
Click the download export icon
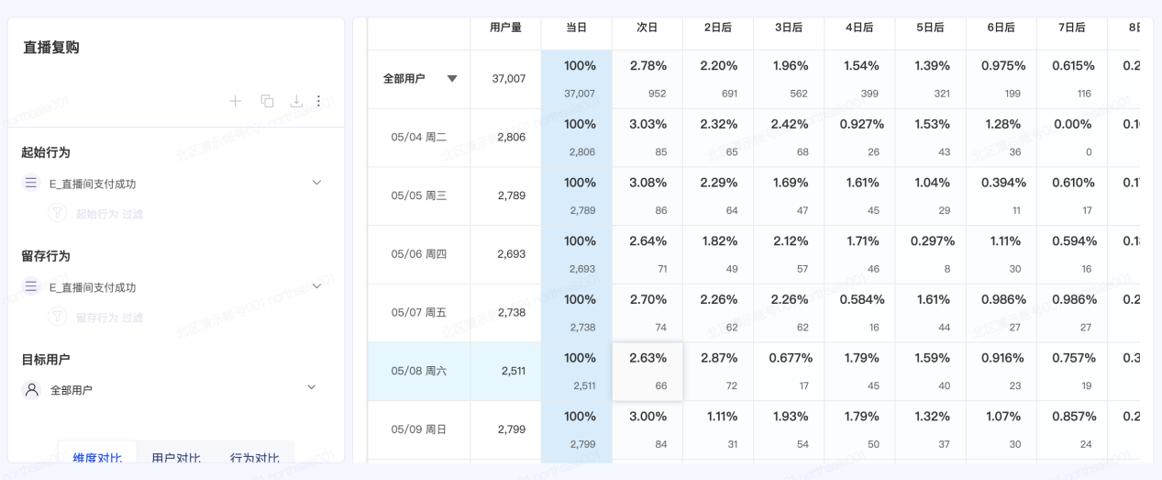click(296, 101)
